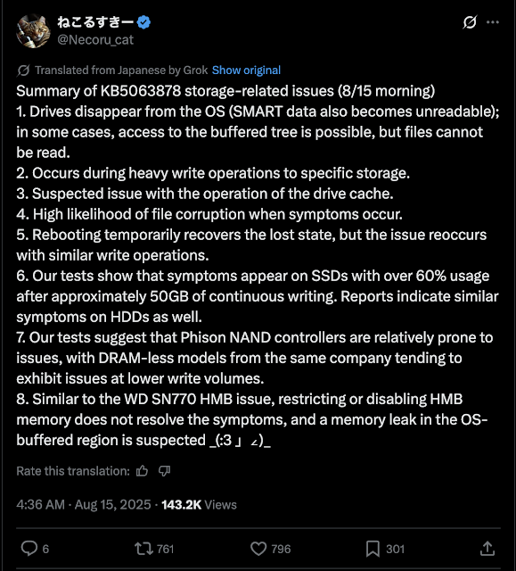Click display name ねこるすきー
This screenshot has width=516, height=571.
pos(95,22)
